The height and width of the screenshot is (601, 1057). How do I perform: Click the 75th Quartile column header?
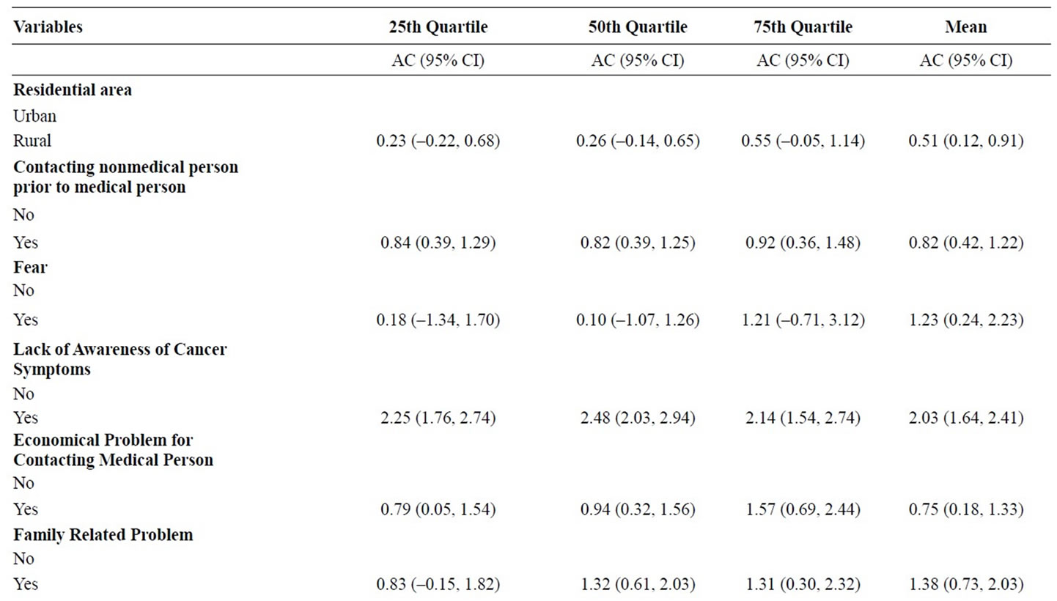[x=803, y=28]
